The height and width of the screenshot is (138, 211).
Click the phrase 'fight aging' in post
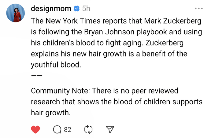pos(124,43)
